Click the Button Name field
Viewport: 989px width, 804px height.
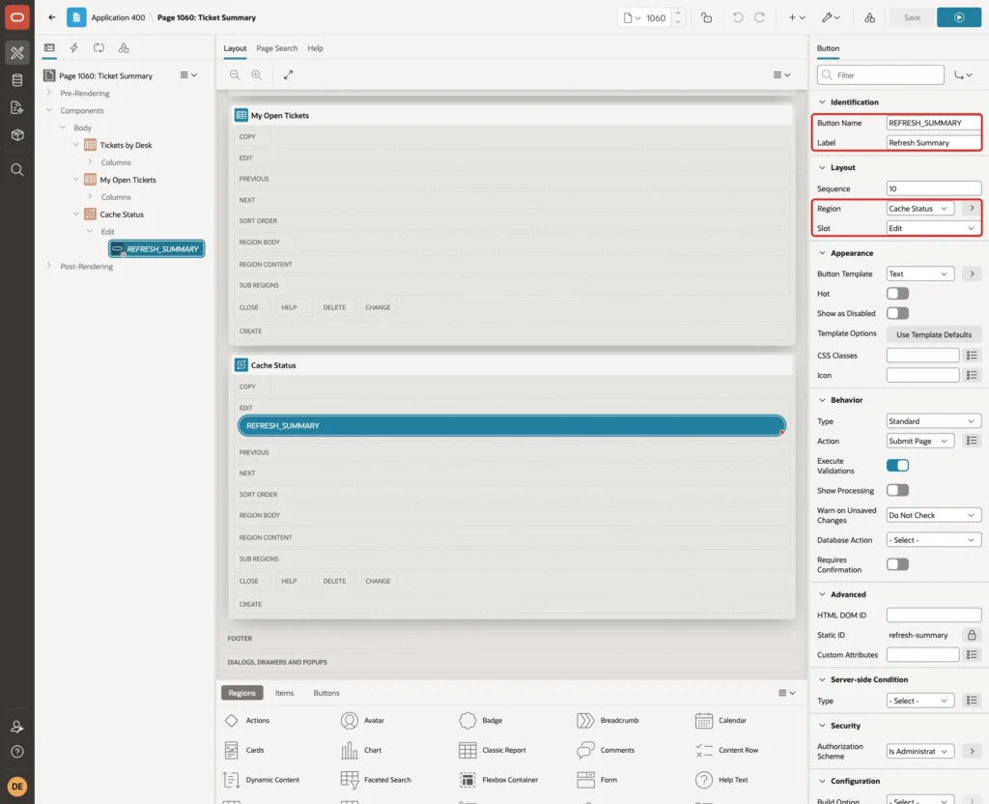click(x=934, y=123)
